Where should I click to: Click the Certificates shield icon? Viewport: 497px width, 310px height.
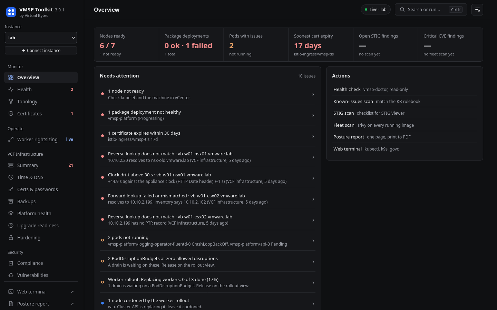pyautogui.click(x=11, y=114)
